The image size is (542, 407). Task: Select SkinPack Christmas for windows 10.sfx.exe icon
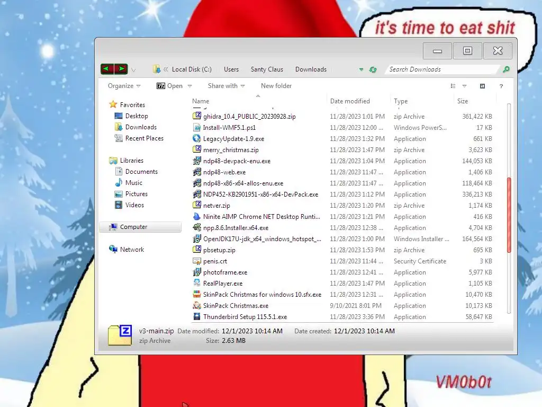click(197, 294)
